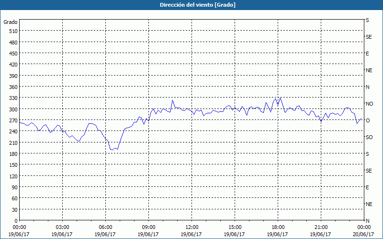Select the 450 degree axis label
The width and height of the screenshot is (383, 239).
coord(13,54)
